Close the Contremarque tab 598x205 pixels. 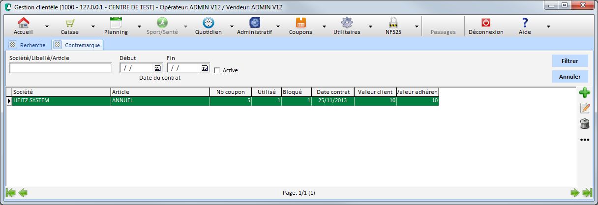[57, 45]
